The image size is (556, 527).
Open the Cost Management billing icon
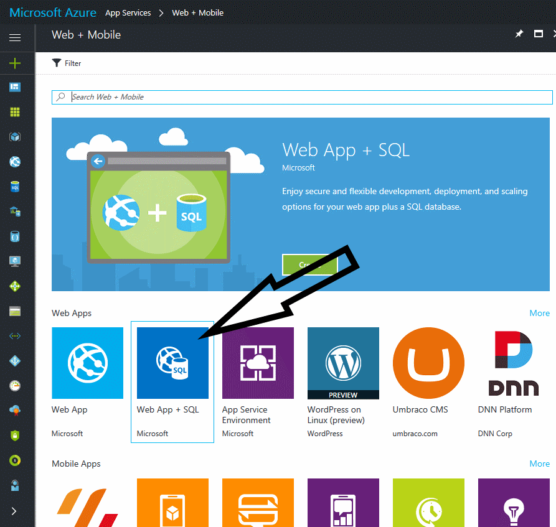(15, 460)
